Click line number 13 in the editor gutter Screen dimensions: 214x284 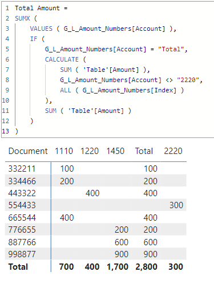[6, 131]
